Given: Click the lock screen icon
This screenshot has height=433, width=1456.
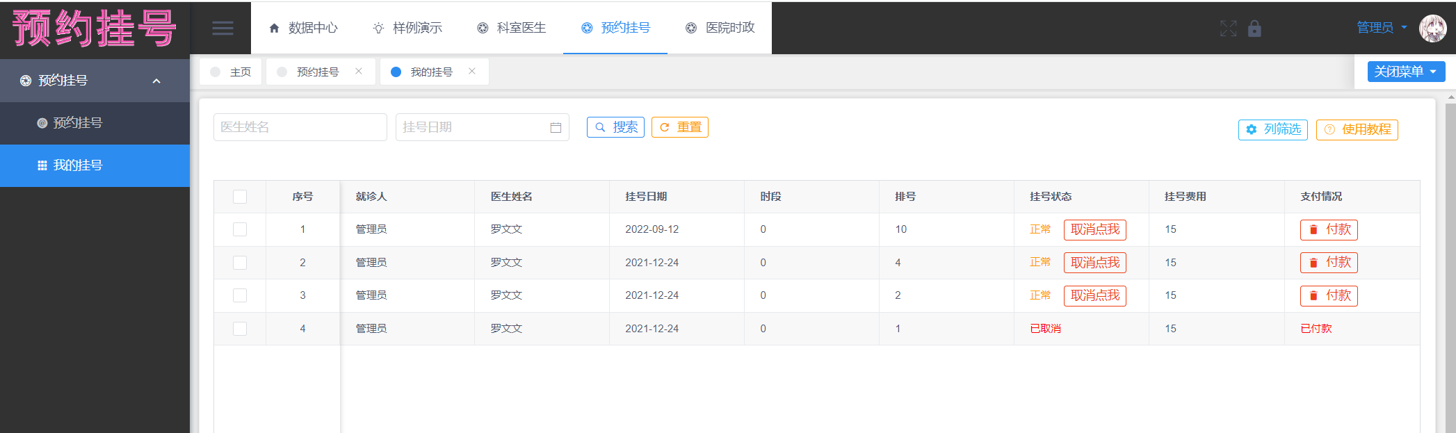Looking at the screenshot, I should click(x=1254, y=28).
